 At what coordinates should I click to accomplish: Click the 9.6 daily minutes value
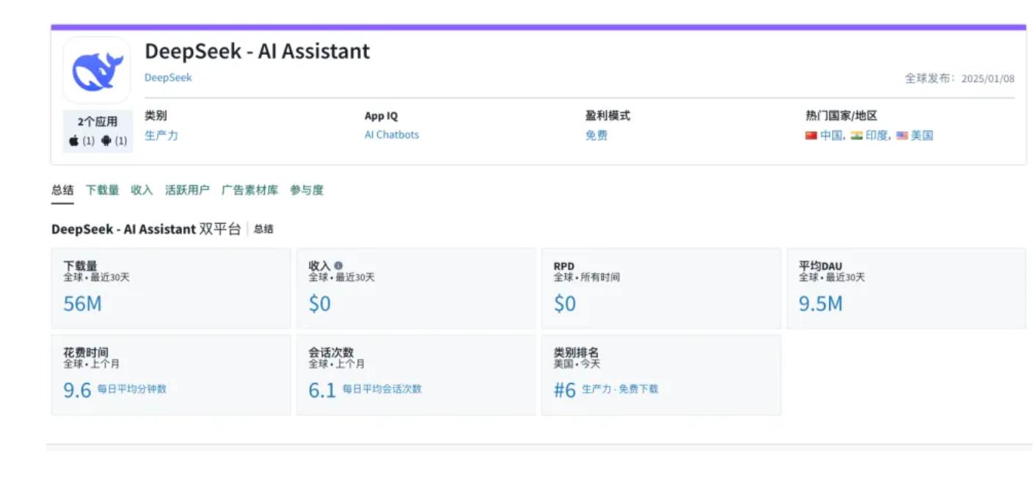point(77,390)
